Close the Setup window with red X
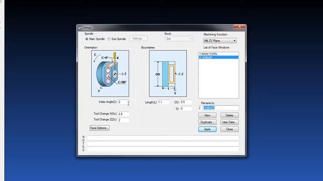Viewport: 323px width, 181px height. [239, 27]
